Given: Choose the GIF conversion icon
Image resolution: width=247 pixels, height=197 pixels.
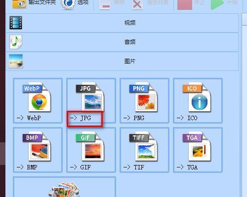Looking at the screenshot, I should coord(90,146).
